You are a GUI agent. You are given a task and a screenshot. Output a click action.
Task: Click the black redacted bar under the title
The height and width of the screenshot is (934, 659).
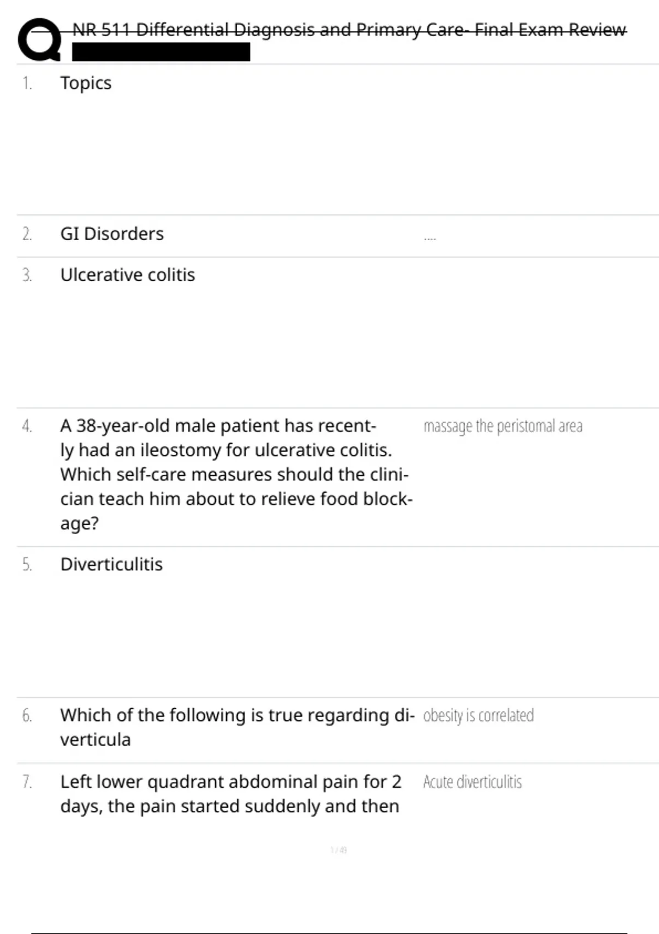161,52
